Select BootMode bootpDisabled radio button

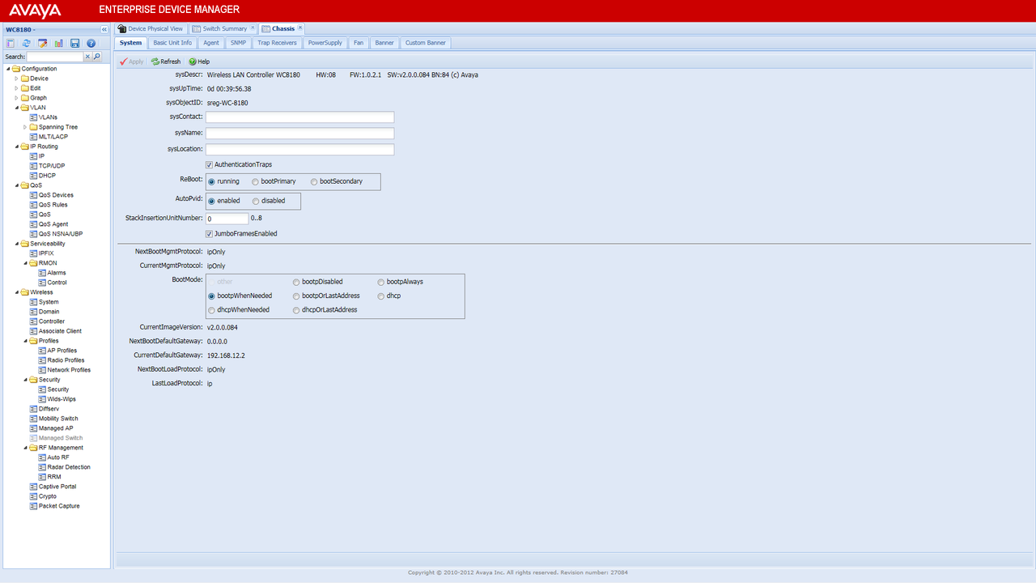[296, 282]
